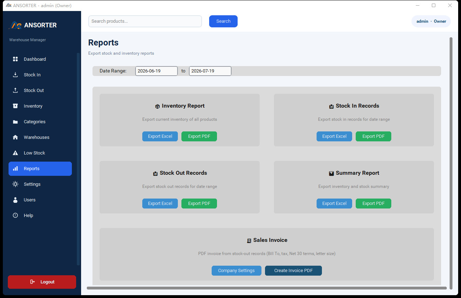Click the Inventory Report cube icon

click(157, 106)
